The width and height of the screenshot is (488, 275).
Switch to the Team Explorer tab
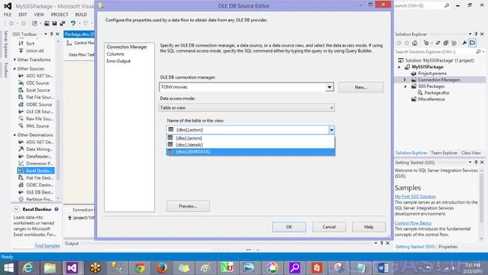coord(444,153)
